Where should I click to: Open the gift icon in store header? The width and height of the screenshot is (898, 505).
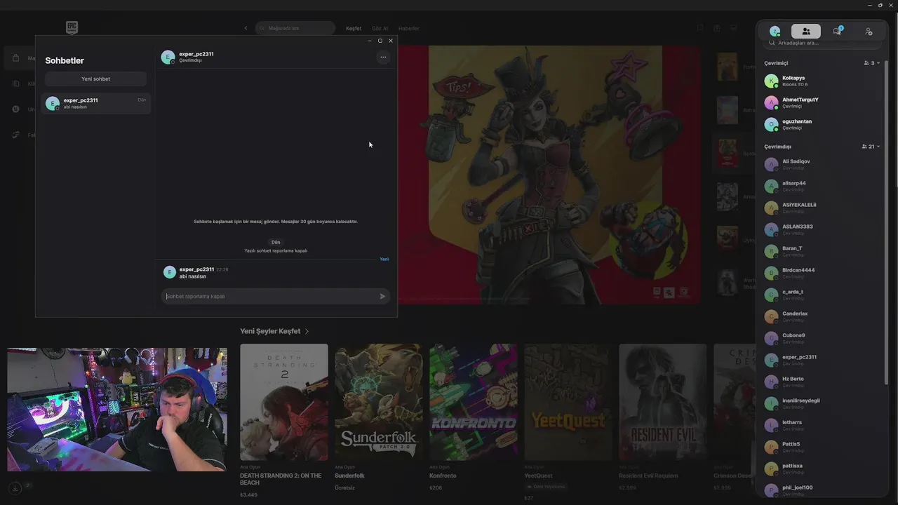[716, 28]
